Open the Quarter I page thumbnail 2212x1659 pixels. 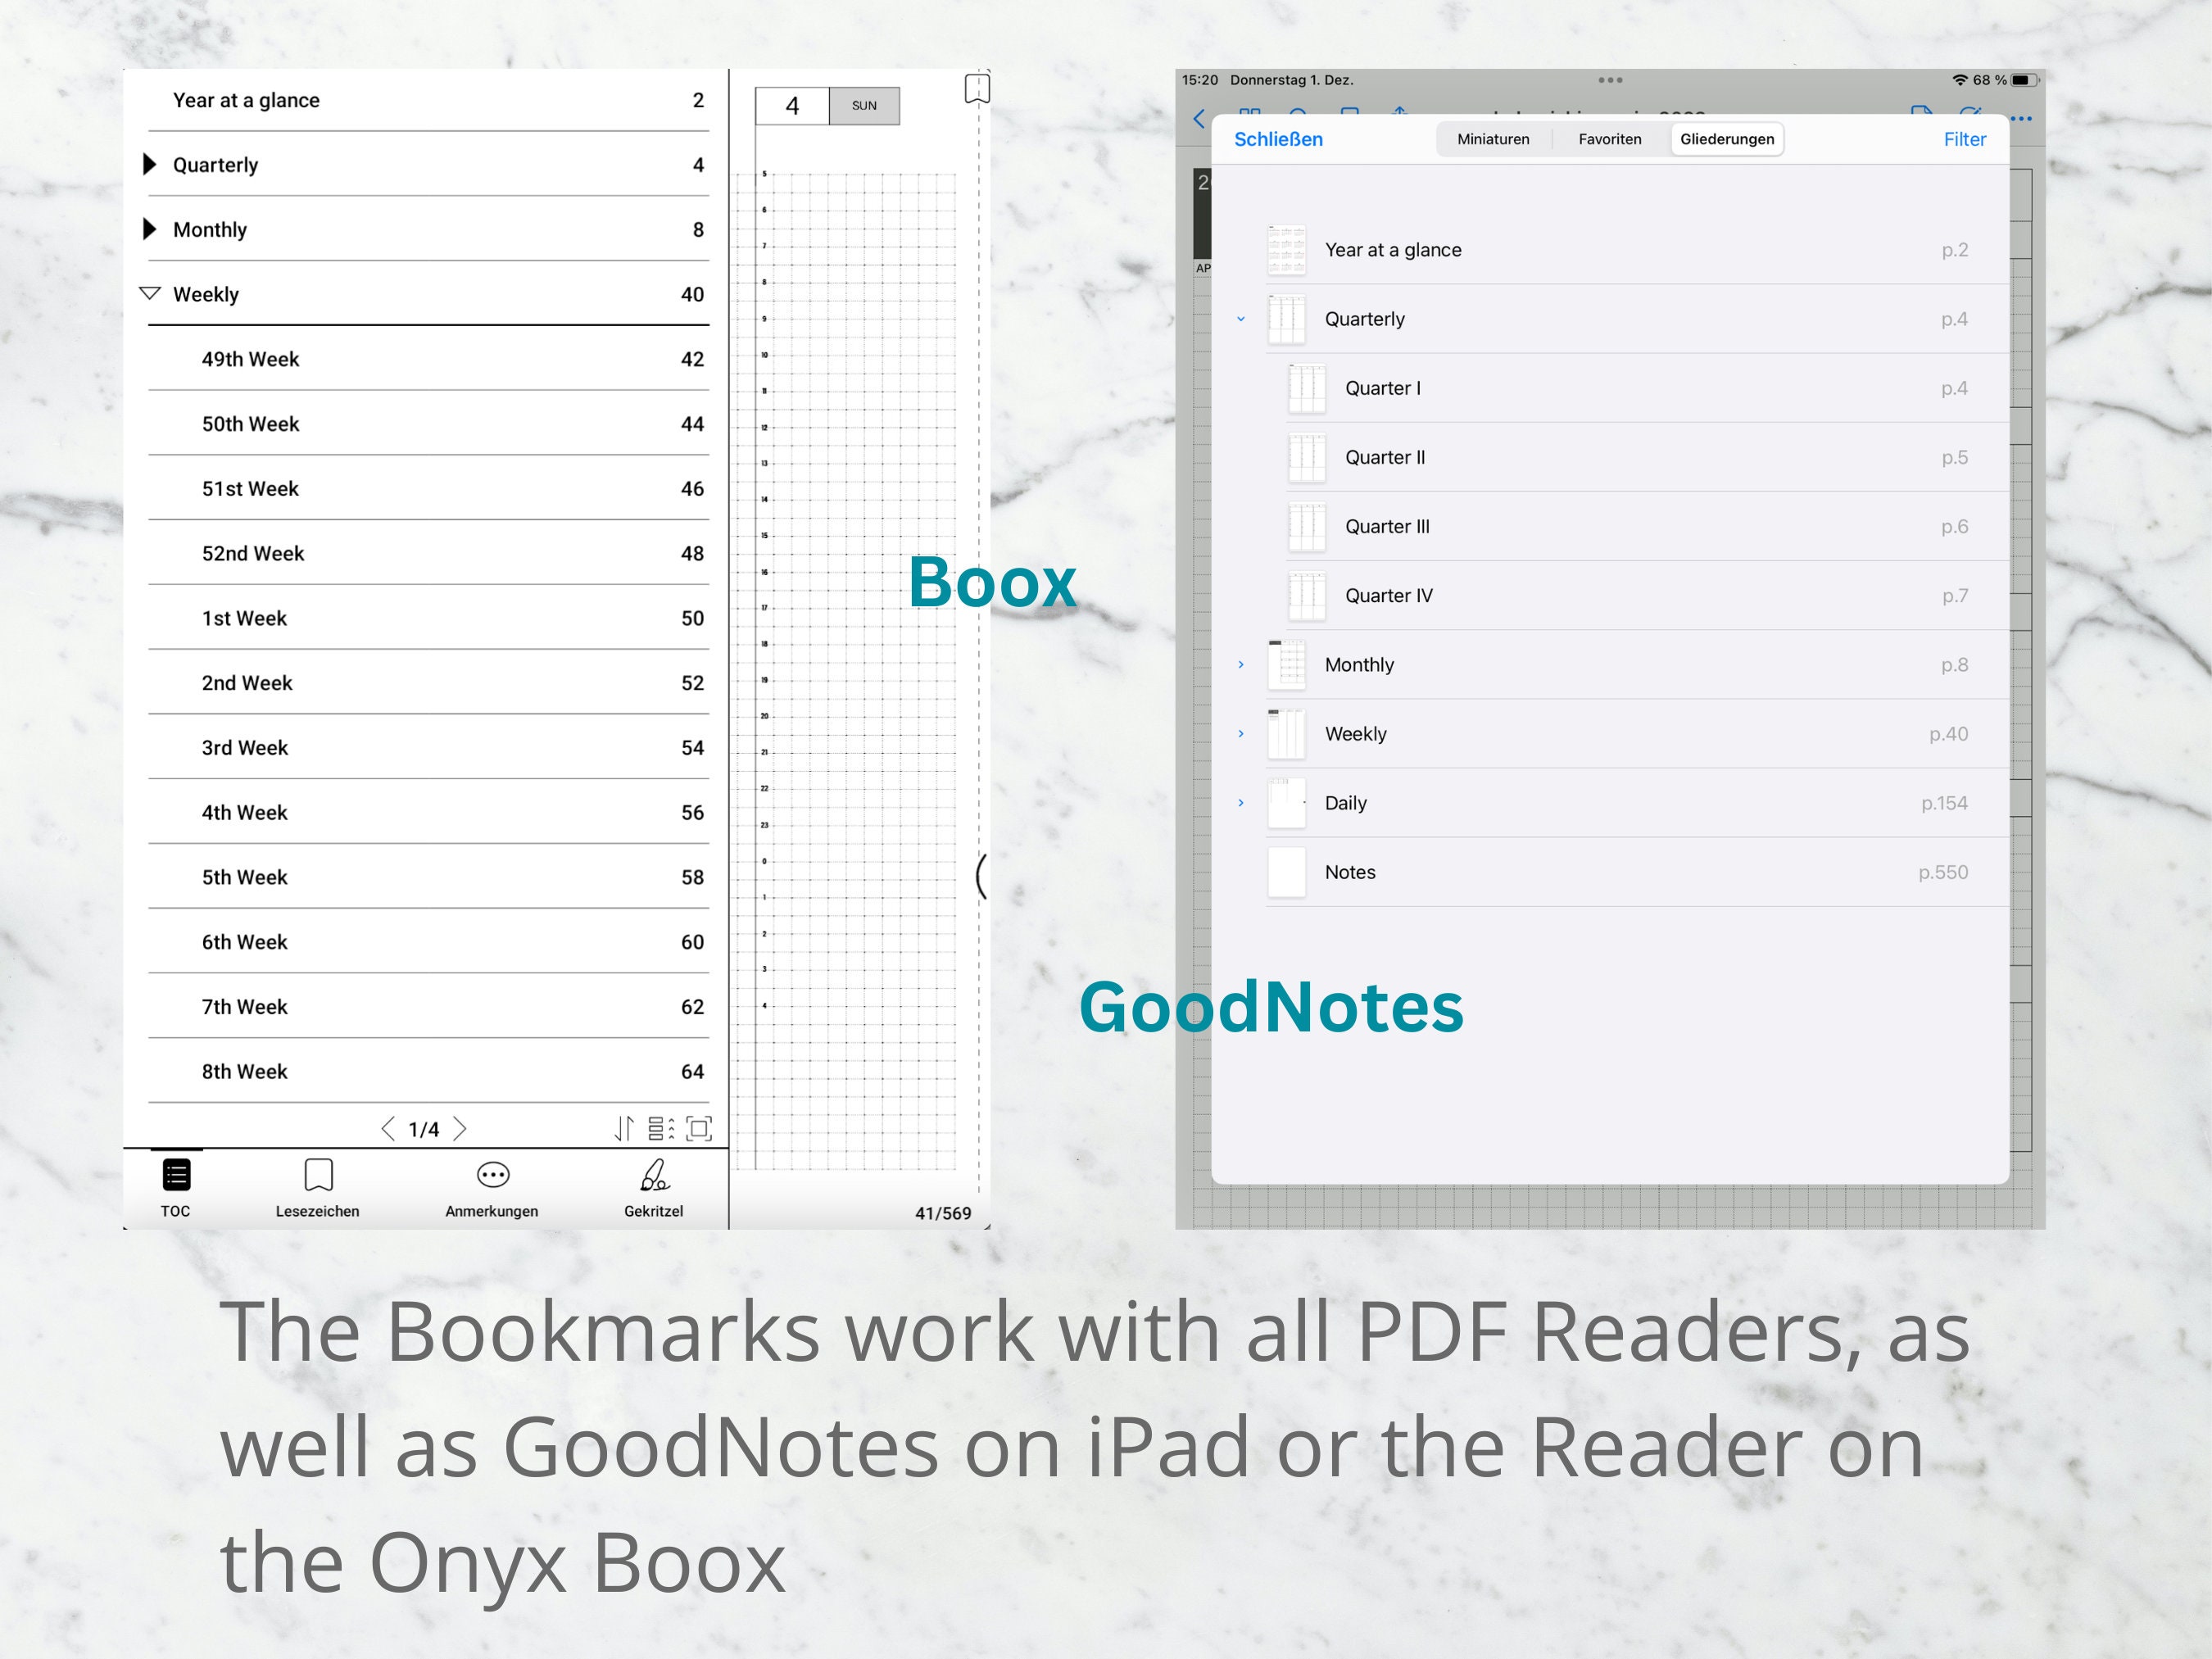[1307, 388]
